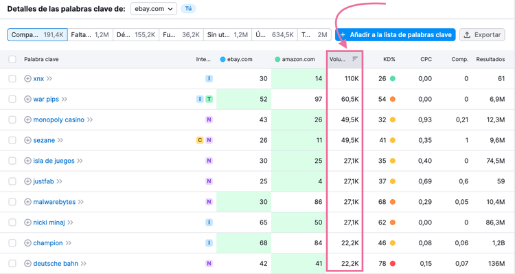Click the double-chevron arrows next to justfab
The image size is (515, 274).
tap(59, 181)
